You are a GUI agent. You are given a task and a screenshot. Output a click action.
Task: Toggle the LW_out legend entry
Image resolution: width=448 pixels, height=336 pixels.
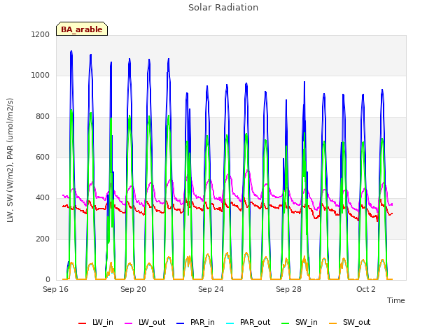click(145, 323)
